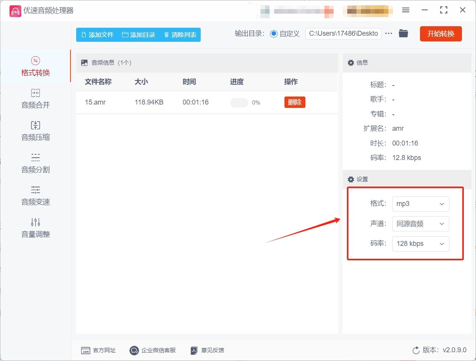Open the 码率 dropdown showing 128 kbps

tap(420, 244)
